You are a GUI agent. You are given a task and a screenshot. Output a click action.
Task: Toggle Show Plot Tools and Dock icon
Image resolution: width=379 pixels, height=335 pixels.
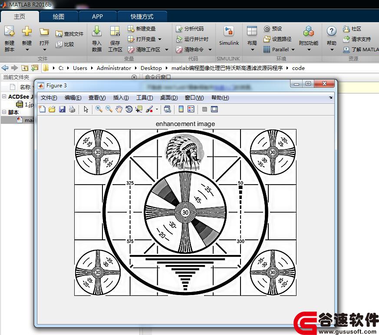[214, 109]
